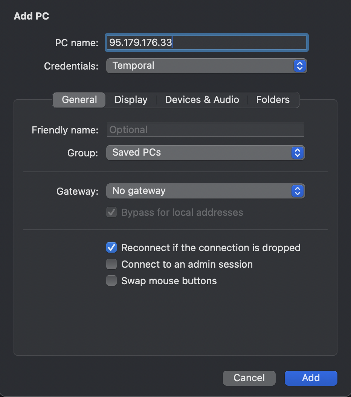The width and height of the screenshot is (351, 397).
Task: Click the Connect to an admin session label
Action: [x=187, y=264]
